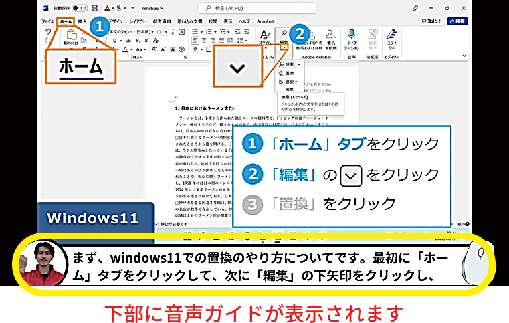Click the ディクテーション microphone button
Screen dimensions: 509x323
352,40
